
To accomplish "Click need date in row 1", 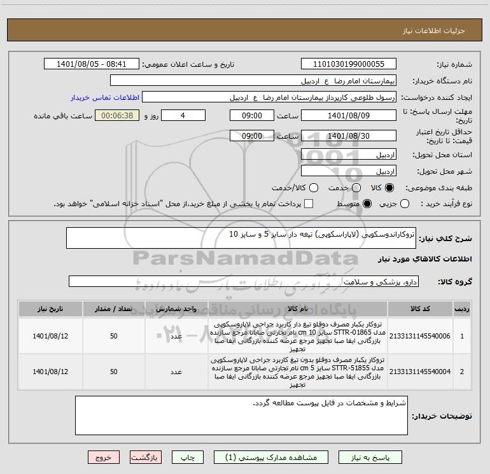I will (50, 336).
